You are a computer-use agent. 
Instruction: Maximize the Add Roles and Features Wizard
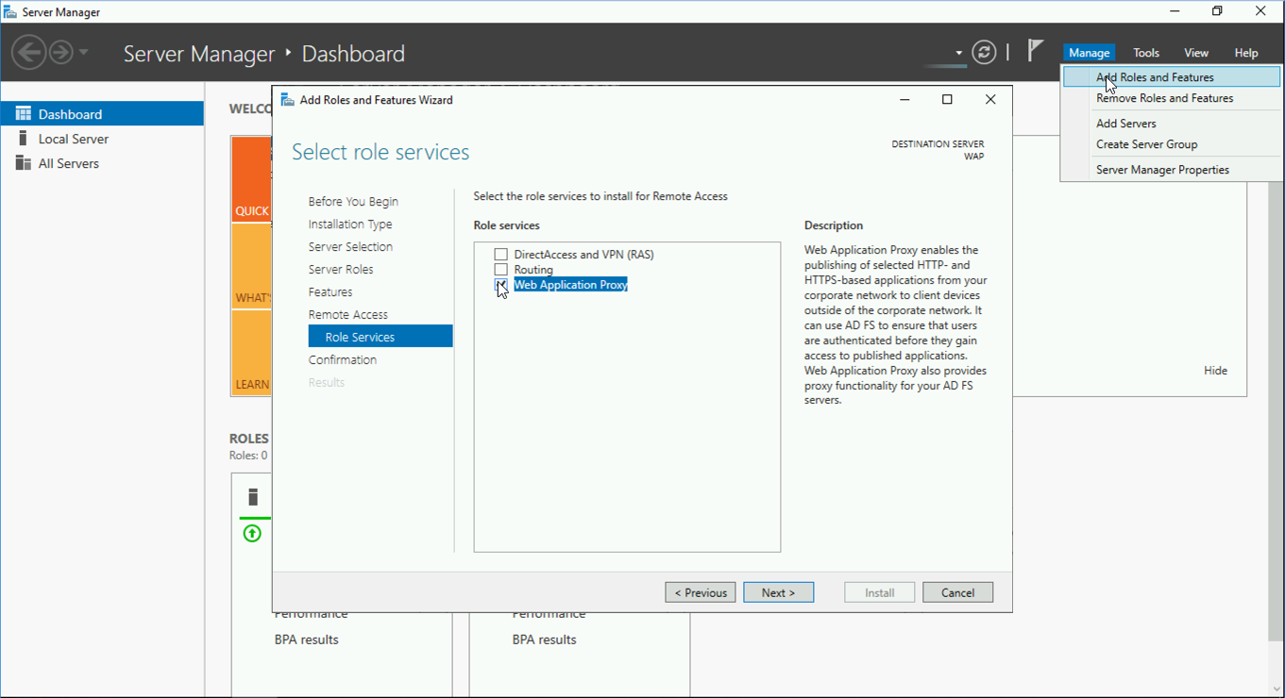pos(947,100)
